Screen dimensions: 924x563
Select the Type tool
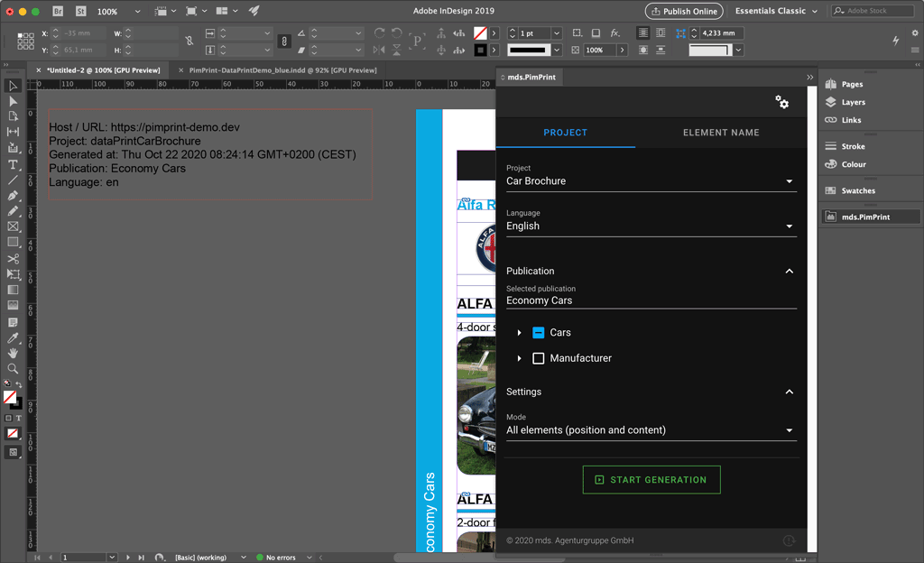click(x=13, y=164)
